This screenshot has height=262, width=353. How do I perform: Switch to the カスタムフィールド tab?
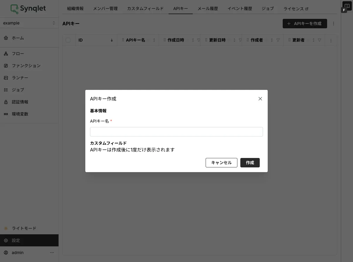(x=145, y=9)
